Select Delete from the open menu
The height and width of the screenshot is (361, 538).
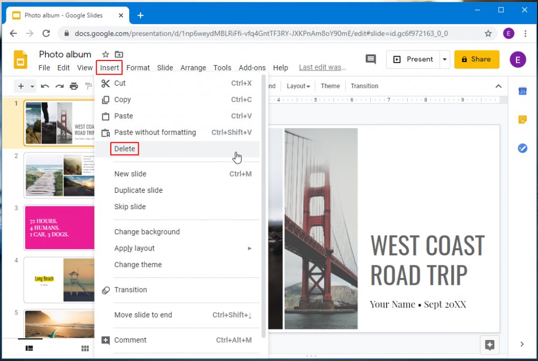(125, 149)
